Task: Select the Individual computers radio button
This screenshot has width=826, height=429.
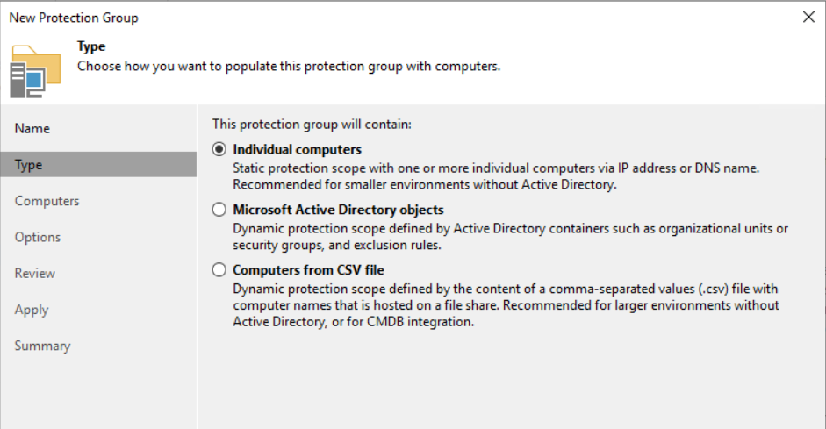Action: (219, 149)
